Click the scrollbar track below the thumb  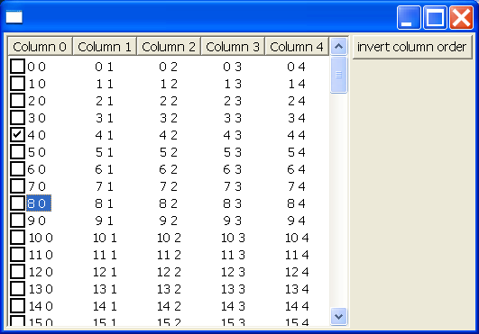[338, 200]
